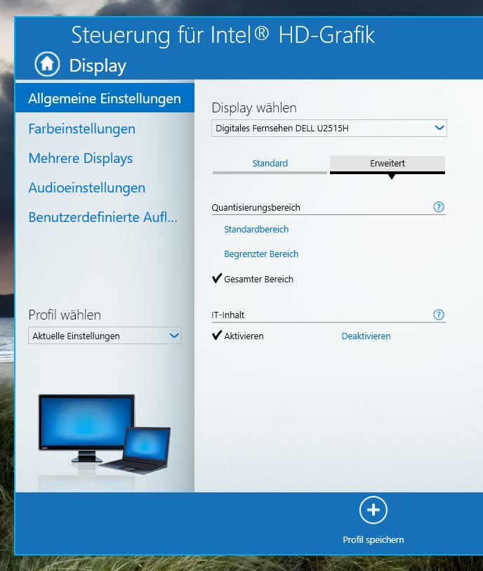Screen dimensions: 483x571
Task: Open Benutzerdefinierte Auflösungen menu item
Action: click(x=102, y=218)
